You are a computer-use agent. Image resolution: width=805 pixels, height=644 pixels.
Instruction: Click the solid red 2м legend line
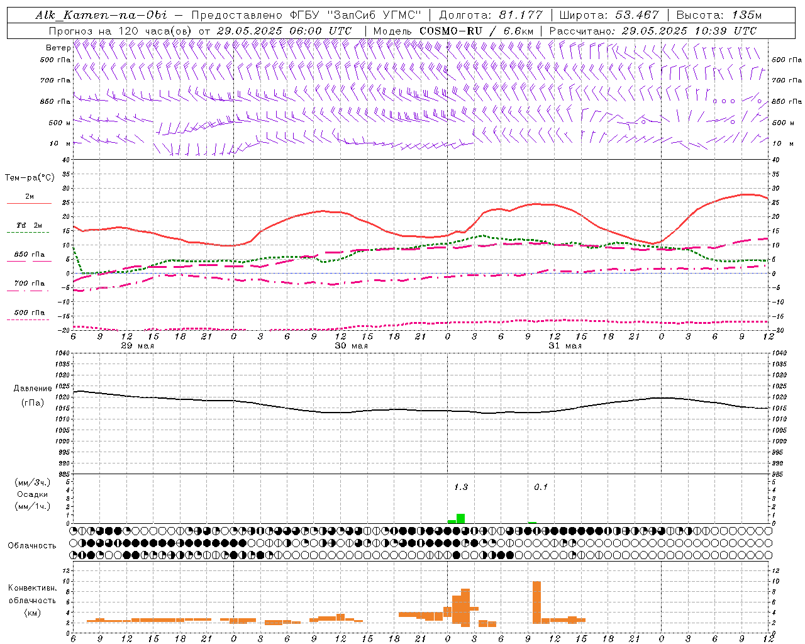point(29,203)
